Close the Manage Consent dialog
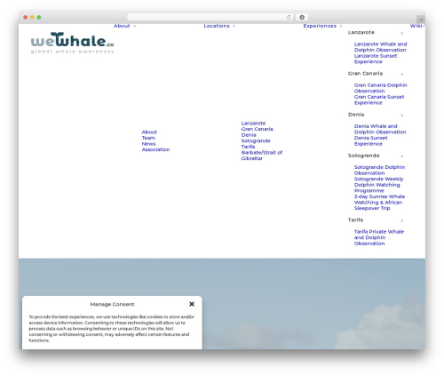This screenshot has width=444, height=376. [192, 304]
